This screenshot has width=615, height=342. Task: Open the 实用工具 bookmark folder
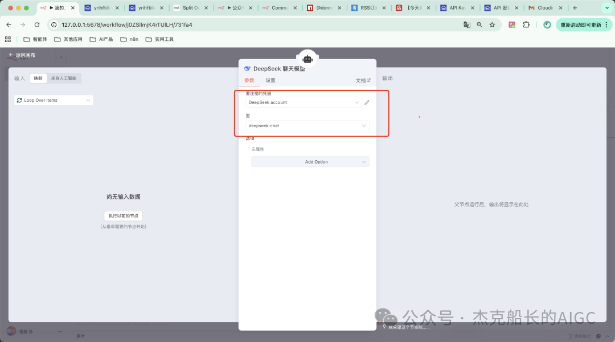coord(159,39)
